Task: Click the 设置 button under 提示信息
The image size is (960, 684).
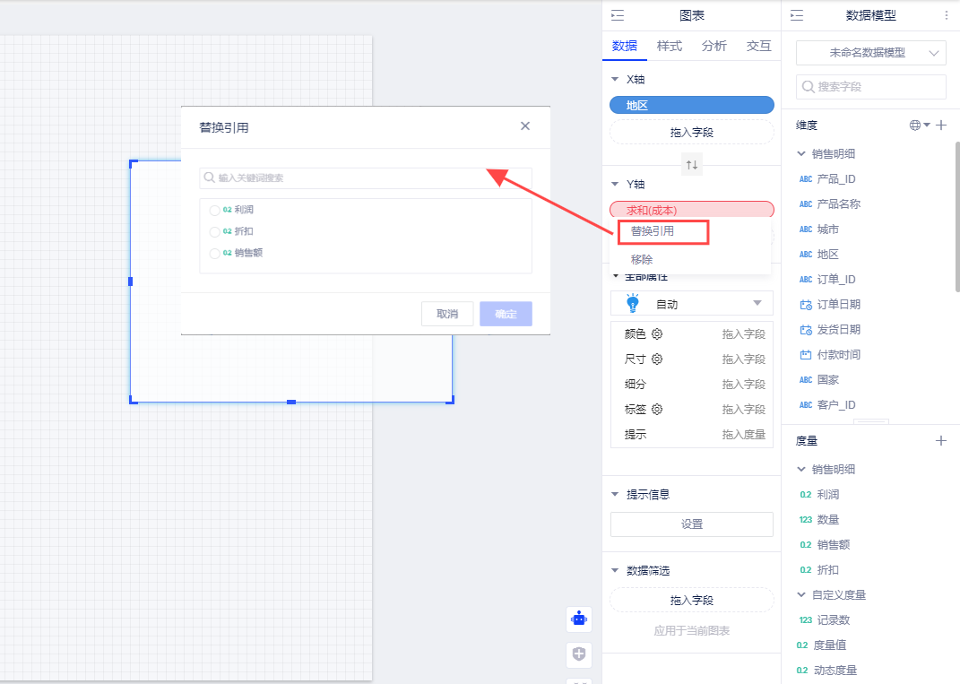Action: click(691, 524)
